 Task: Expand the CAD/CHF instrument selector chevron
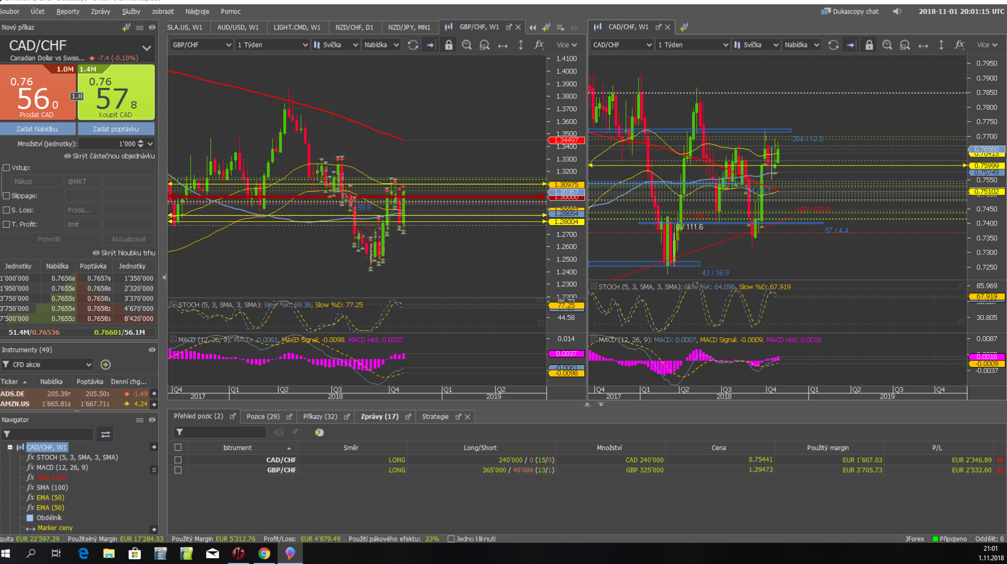[147, 48]
